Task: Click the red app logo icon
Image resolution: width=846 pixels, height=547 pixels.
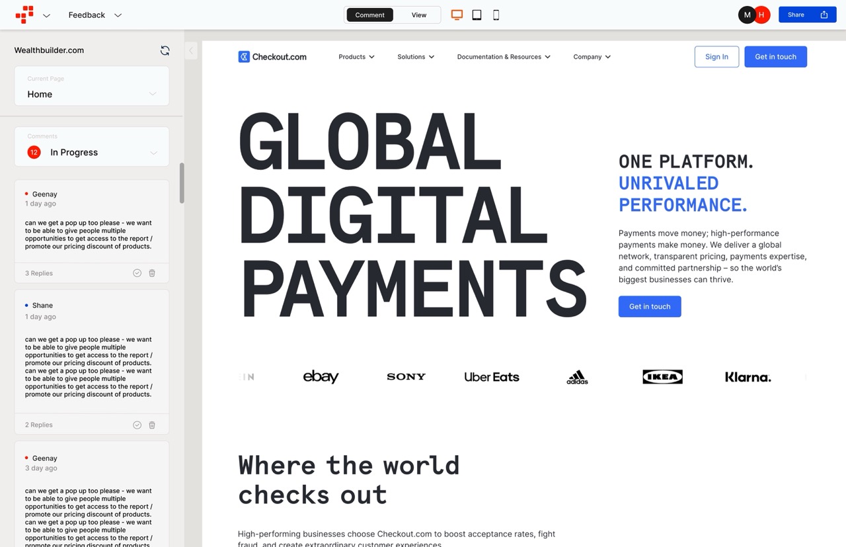Action: 24,15
